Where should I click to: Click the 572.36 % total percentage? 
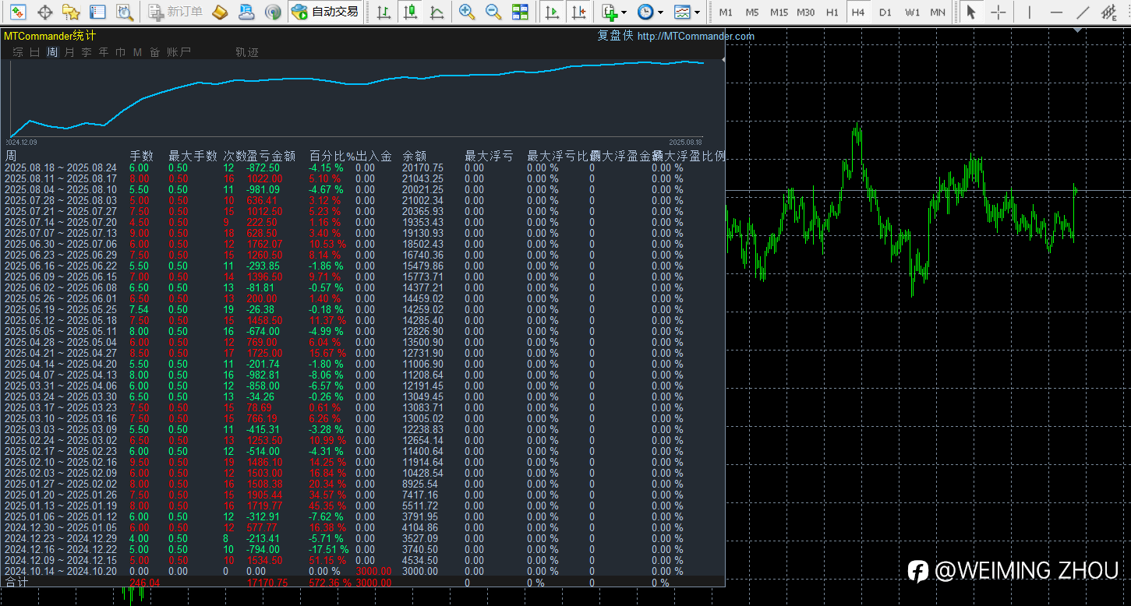[x=329, y=583]
